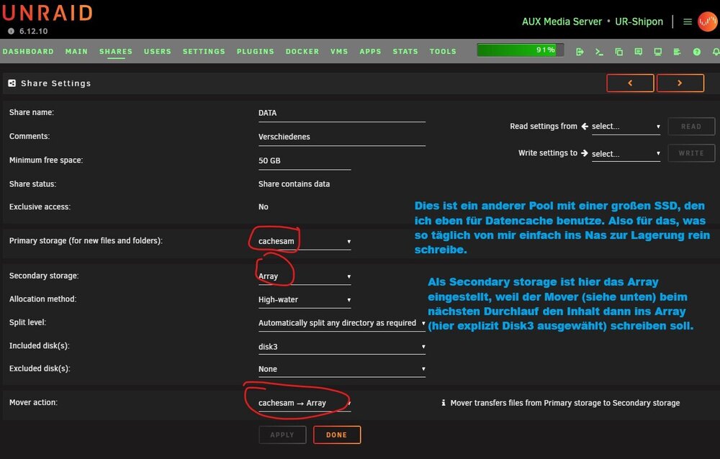Open the USERS tab
Image resolution: width=720 pixels, height=459 pixels.
(158, 51)
